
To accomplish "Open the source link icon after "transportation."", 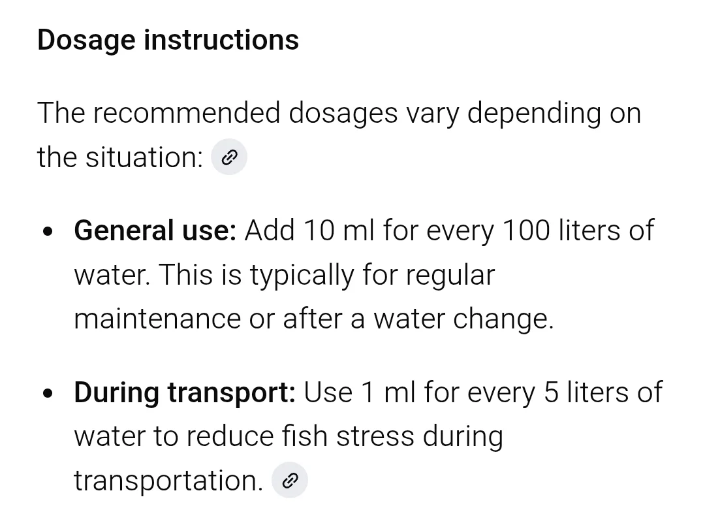I will [289, 481].
